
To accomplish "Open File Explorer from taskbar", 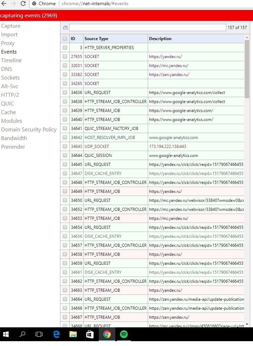I will (x=73, y=334).
